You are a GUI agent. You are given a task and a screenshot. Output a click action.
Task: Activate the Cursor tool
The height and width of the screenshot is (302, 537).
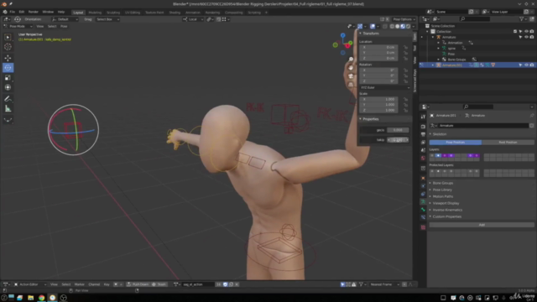click(8, 47)
